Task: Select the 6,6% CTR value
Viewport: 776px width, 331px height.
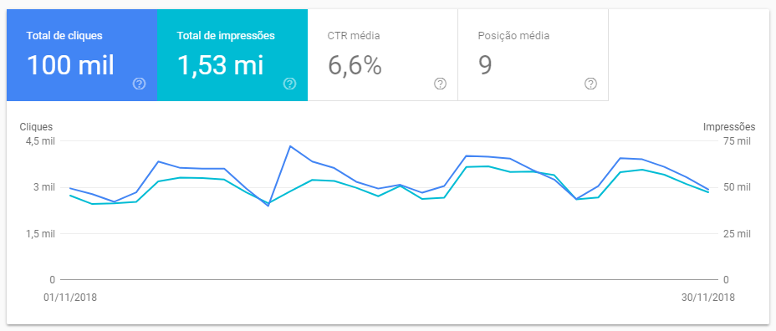Action: [x=355, y=65]
